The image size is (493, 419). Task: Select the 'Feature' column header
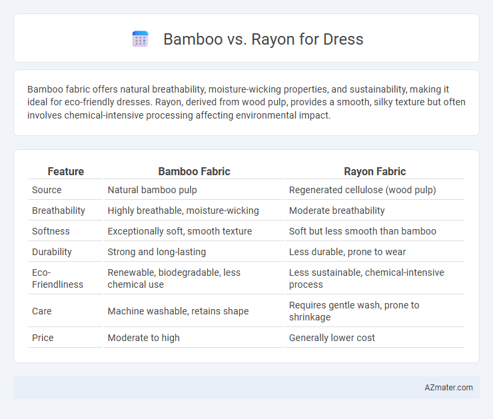66,171
